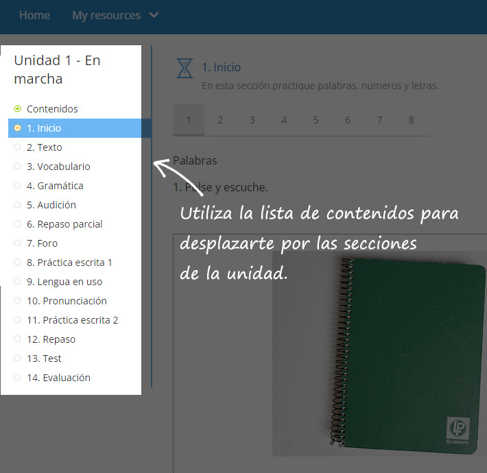Open 3. Vocabulario section
Screen dimensions: 487x473
[x=58, y=167]
